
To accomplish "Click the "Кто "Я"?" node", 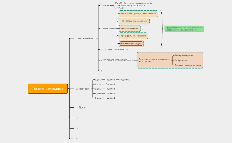I will point(124,13).
